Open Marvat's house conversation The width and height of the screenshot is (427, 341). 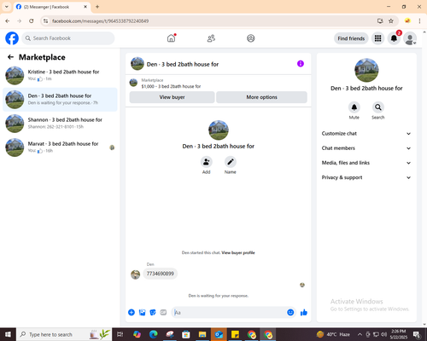pyautogui.click(x=60, y=147)
